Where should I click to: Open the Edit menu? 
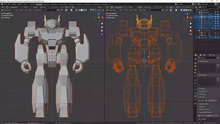[9, 4]
